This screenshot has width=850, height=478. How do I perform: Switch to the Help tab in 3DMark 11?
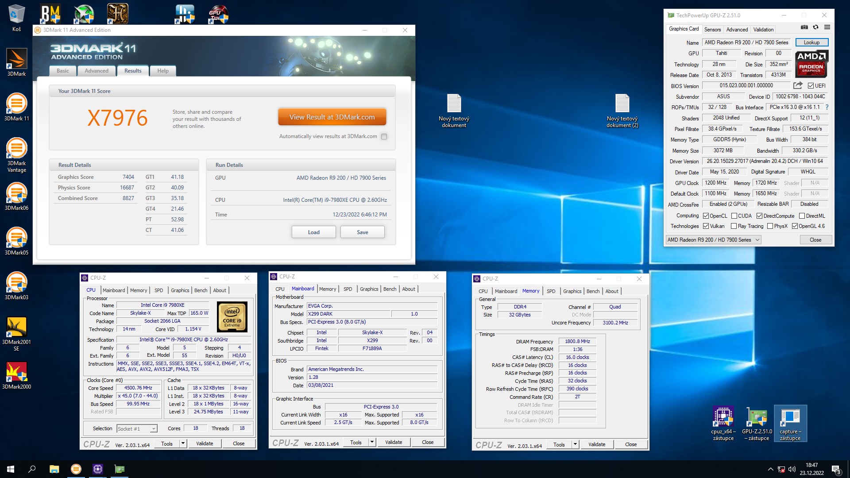click(x=163, y=71)
